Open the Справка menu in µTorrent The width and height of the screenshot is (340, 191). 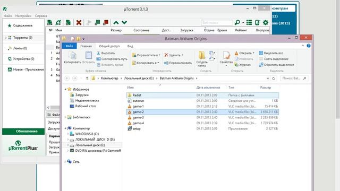[41, 16]
